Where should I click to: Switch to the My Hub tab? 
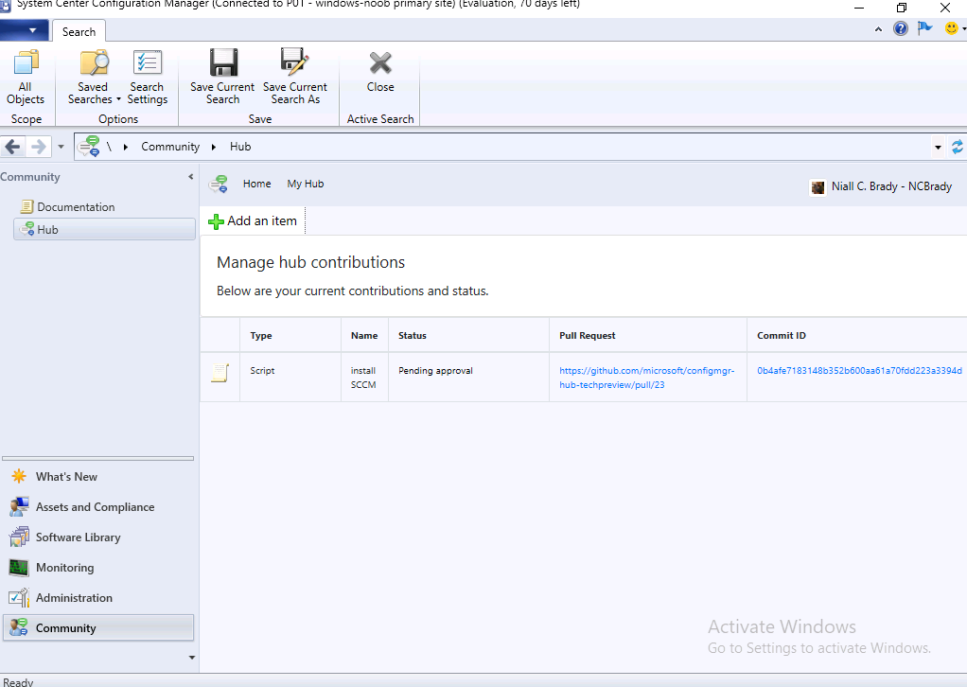306,184
